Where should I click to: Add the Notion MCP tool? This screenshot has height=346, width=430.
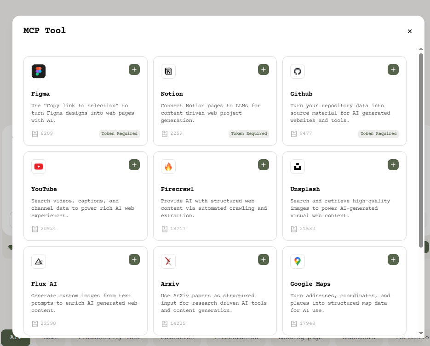click(x=264, y=69)
